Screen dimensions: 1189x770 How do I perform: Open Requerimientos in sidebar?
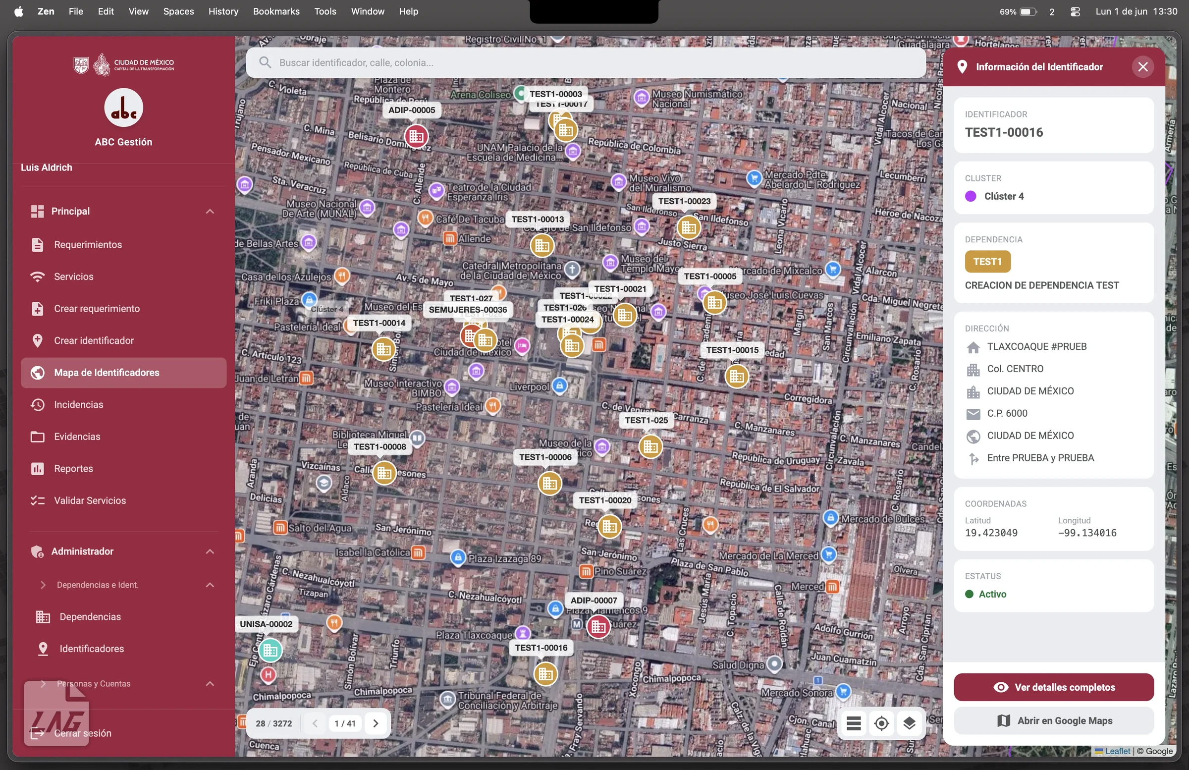click(x=123, y=244)
